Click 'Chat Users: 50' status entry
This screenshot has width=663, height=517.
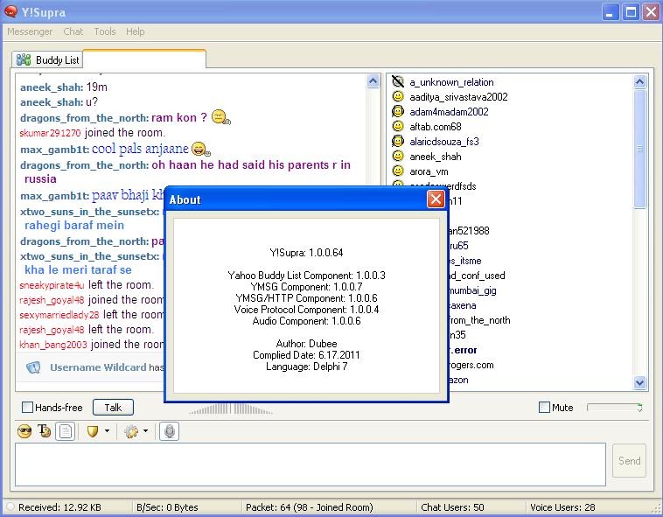pos(452,507)
